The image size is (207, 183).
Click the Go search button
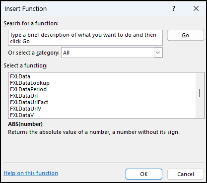coord(186,35)
